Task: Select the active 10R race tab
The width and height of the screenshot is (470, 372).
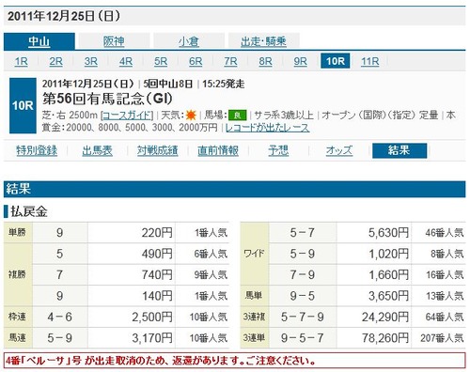Action: coord(336,61)
